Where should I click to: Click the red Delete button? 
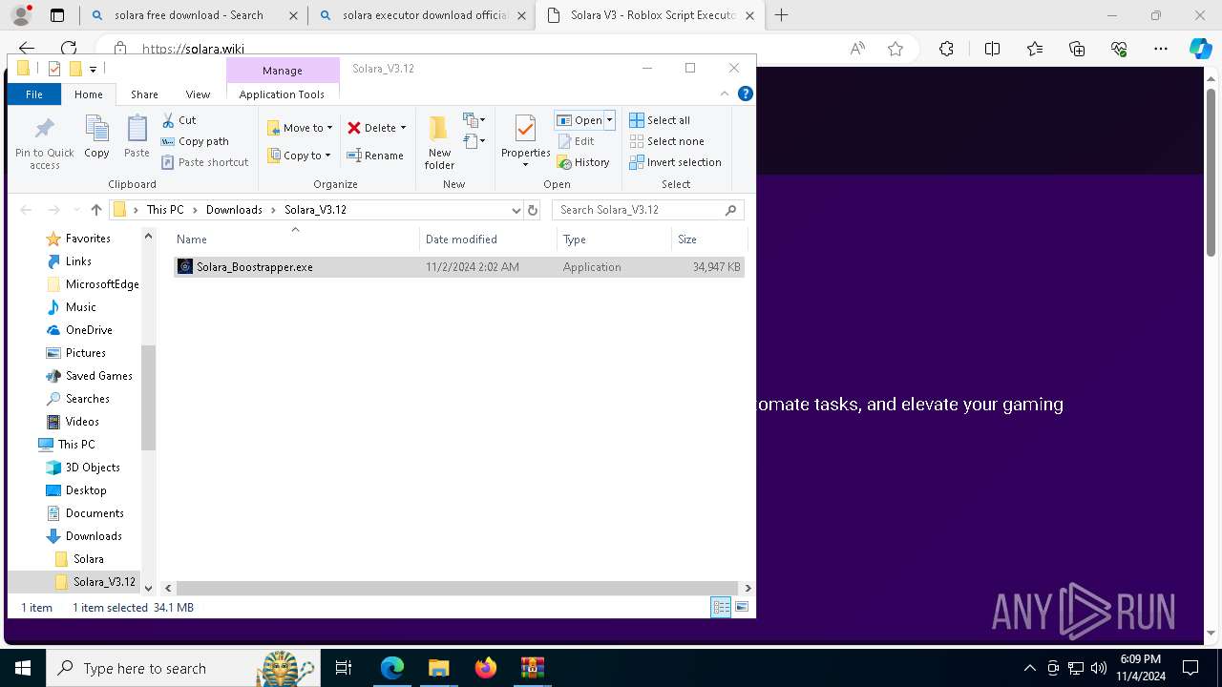tap(371, 128)
